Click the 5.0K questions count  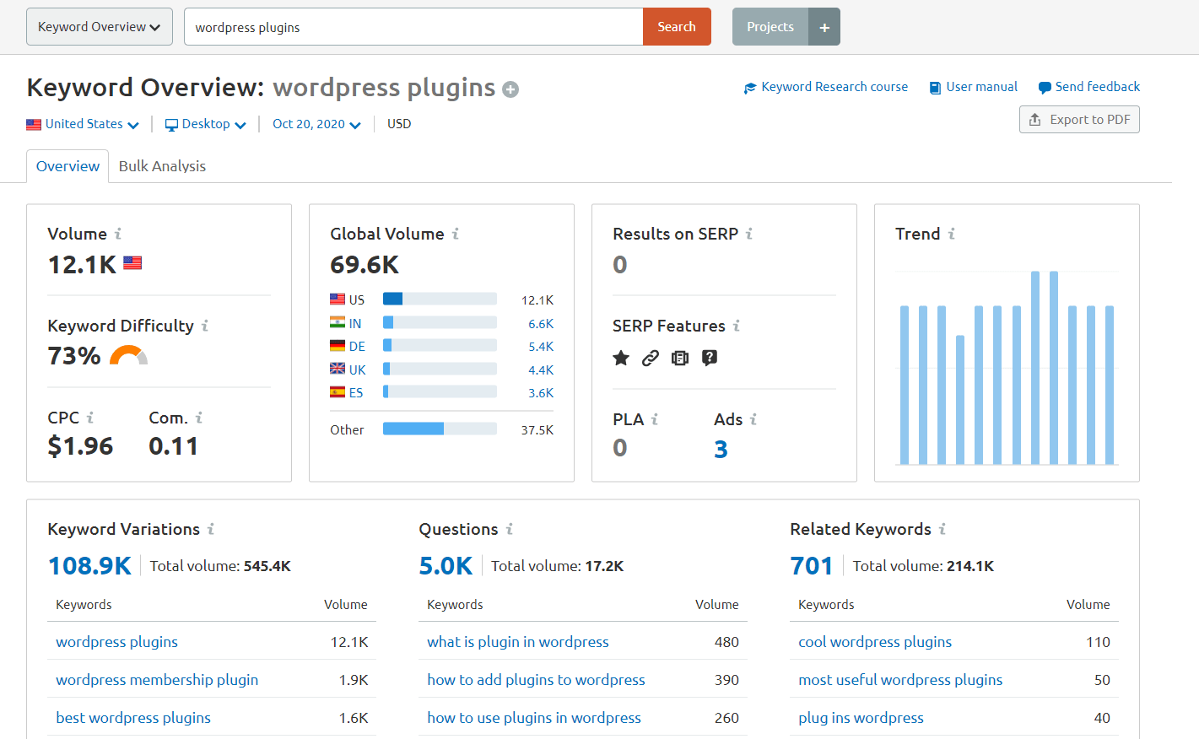[x=446, y=565]
